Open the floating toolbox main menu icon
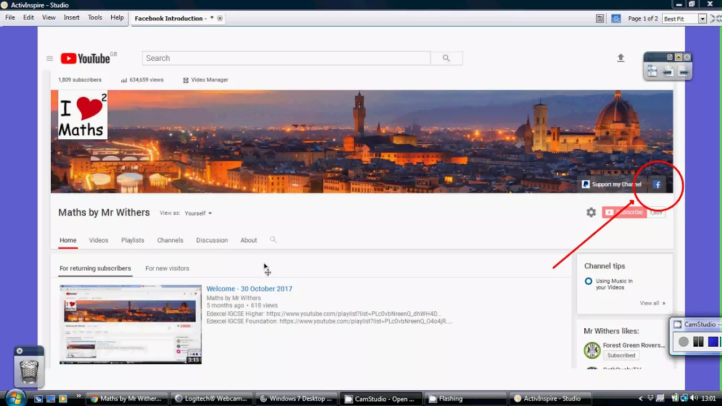Image resolution: width=722 pixels, height=406 pixels. (x=653, y=71)
